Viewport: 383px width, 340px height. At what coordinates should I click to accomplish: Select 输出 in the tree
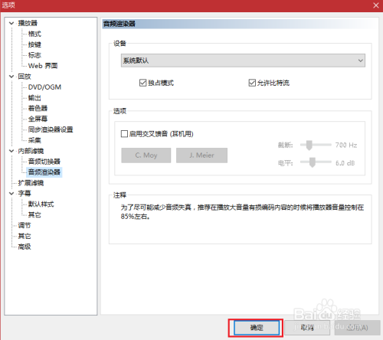(34, 98)
